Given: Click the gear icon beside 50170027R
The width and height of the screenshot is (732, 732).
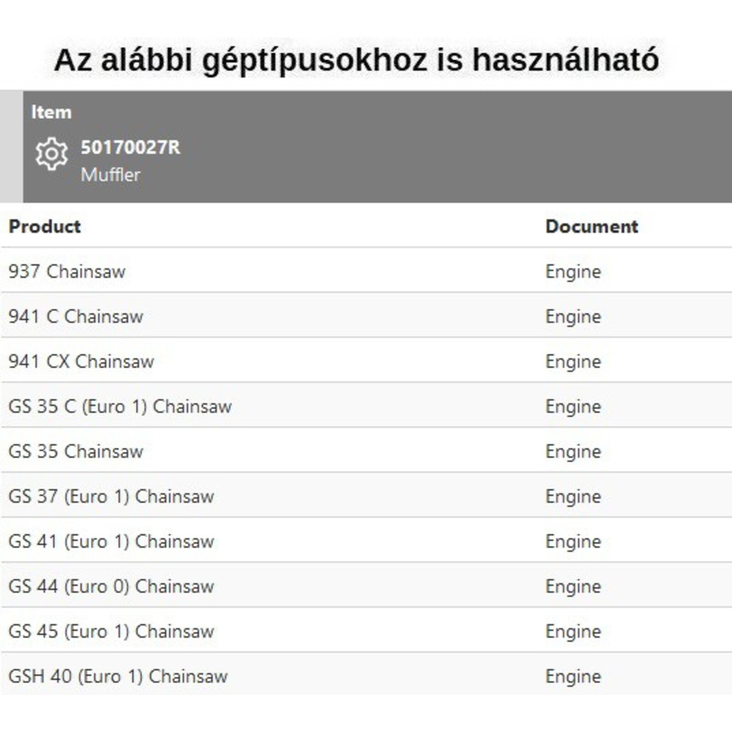Looking at the screenshot, I should pyautogui.click(x=52, y=154).
